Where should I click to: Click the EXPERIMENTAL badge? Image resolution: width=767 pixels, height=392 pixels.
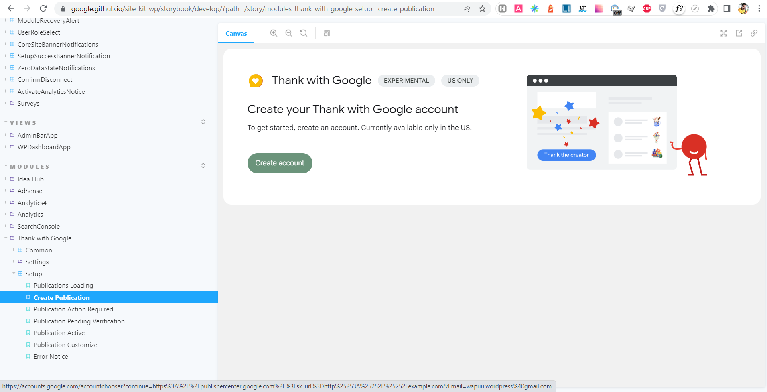(406, 81)
